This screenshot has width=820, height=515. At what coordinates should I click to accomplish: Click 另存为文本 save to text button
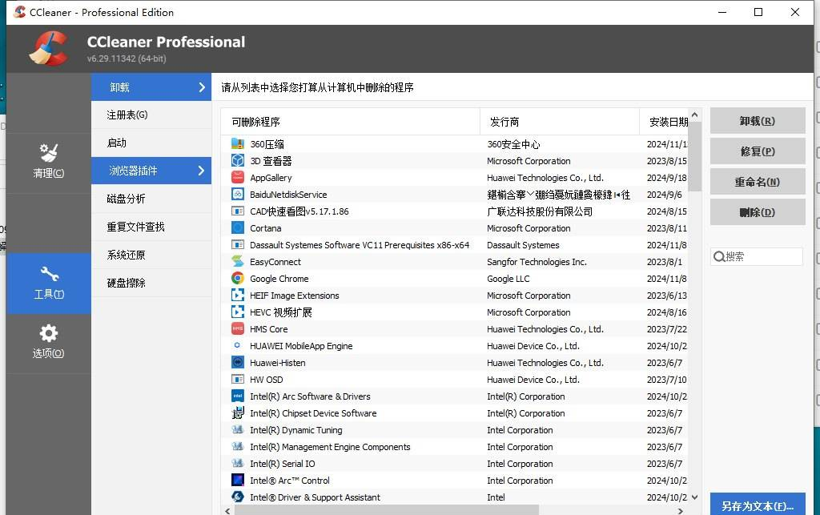757,505
